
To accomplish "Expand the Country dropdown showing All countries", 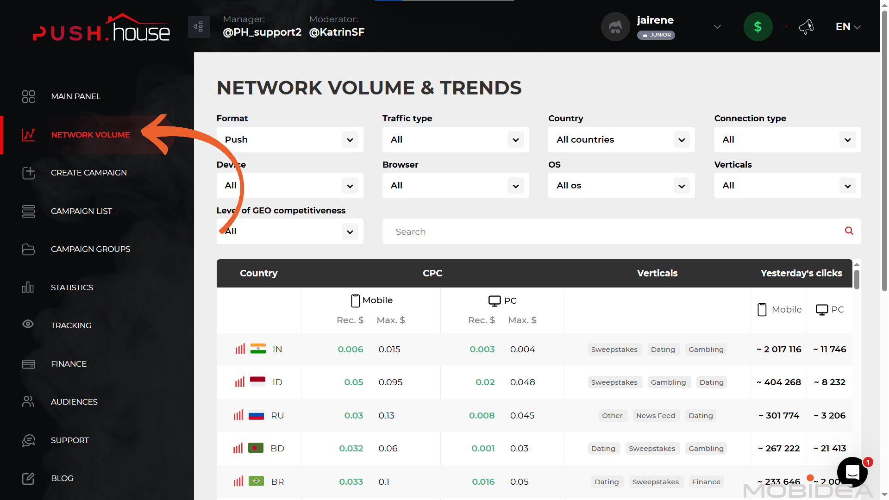I will [x=621, y=139].
